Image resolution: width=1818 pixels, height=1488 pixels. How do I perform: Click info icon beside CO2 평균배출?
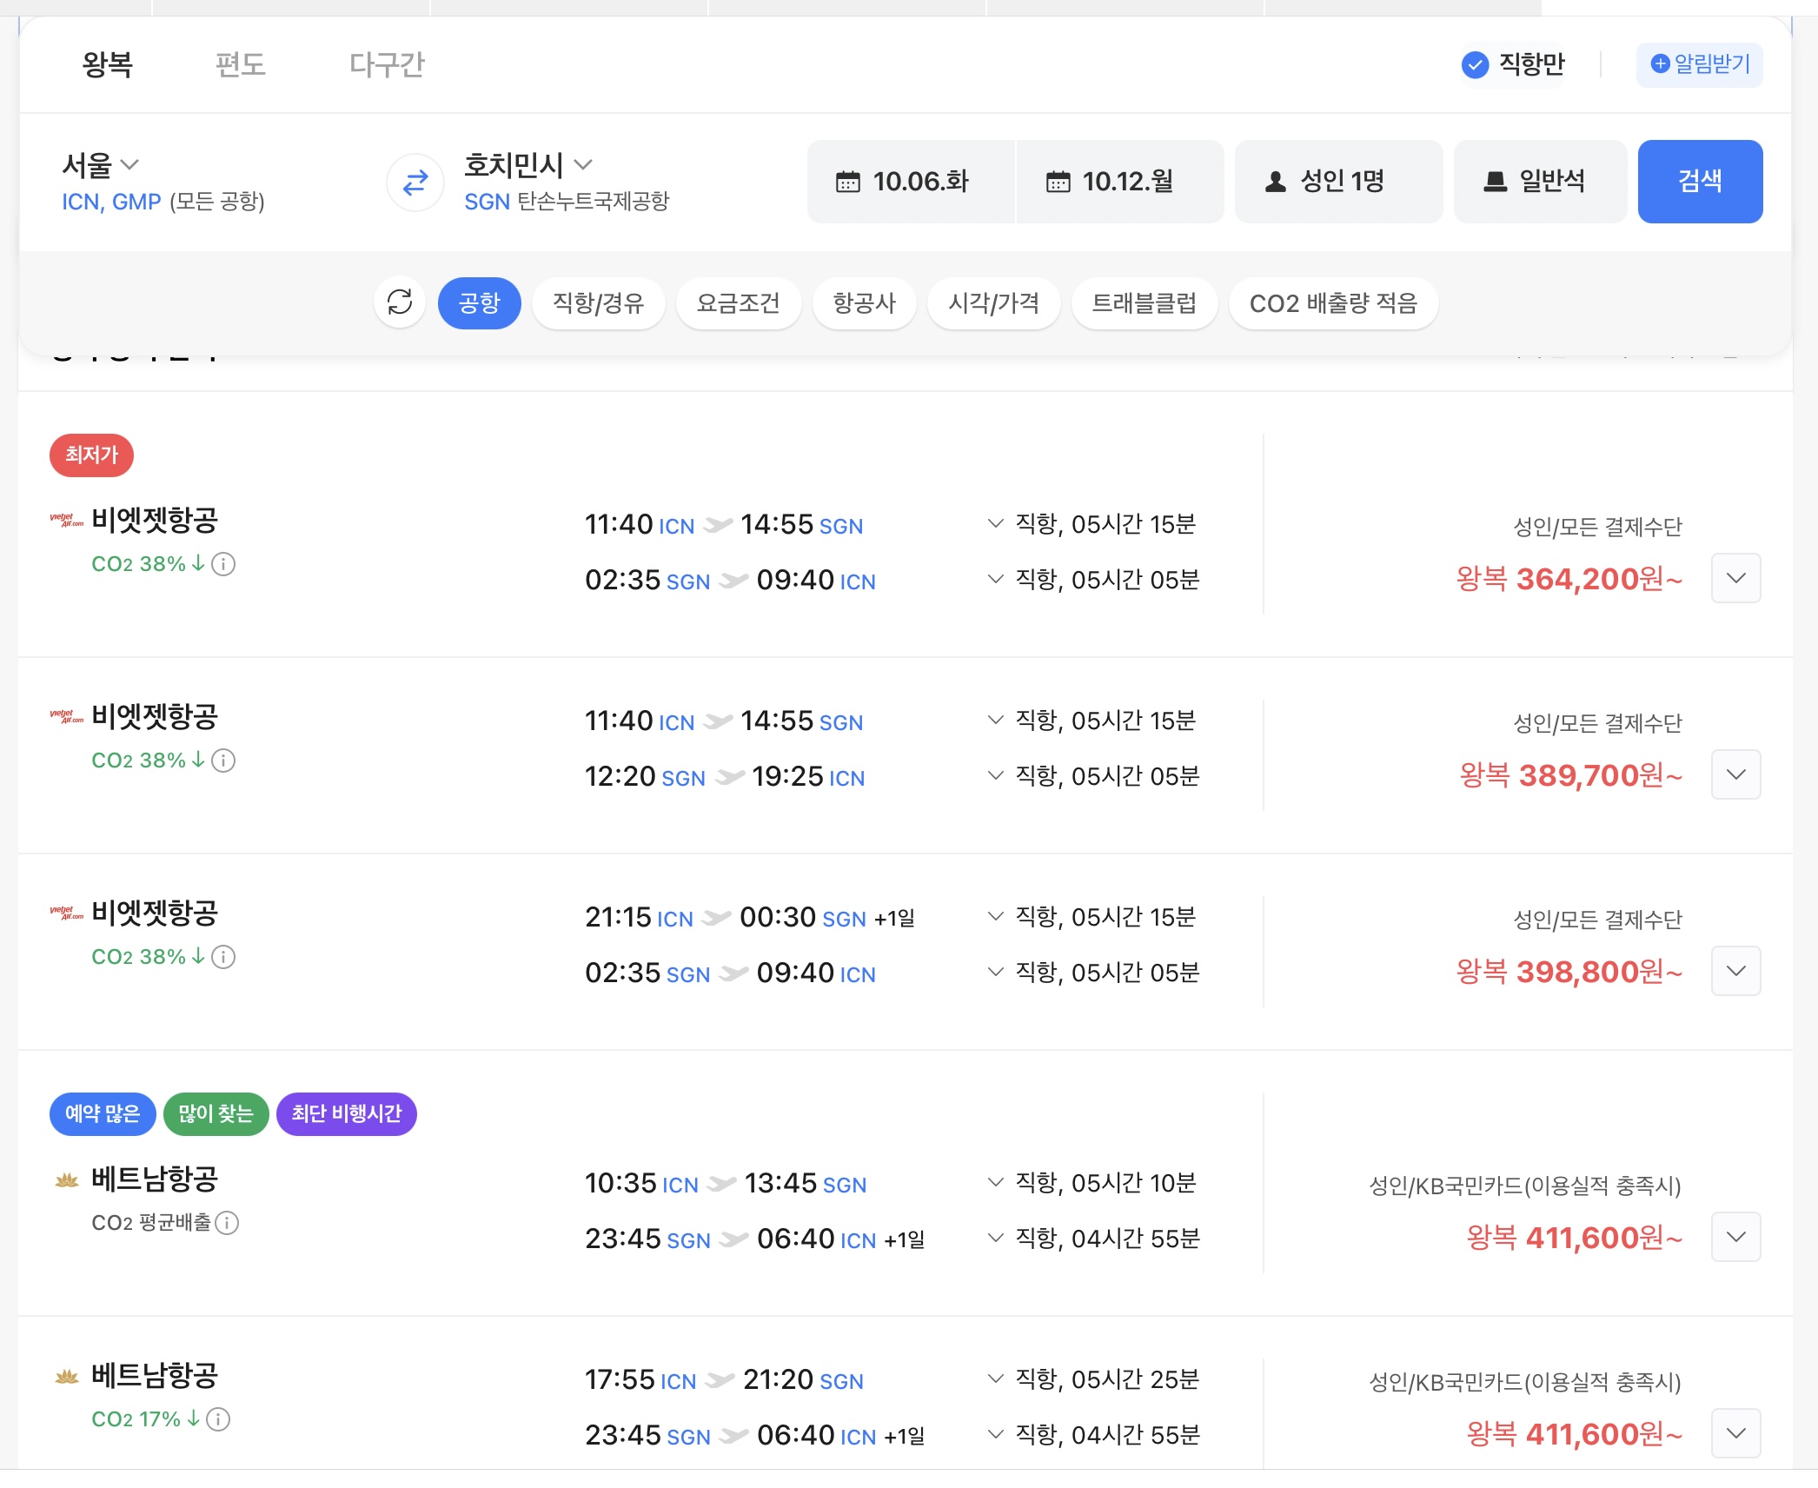coord(227,1223)
